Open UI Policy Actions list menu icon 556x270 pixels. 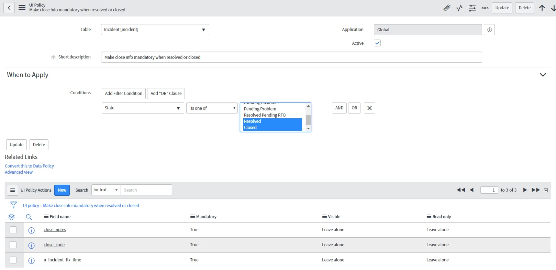pyautogui.click(x=12, y=190)
